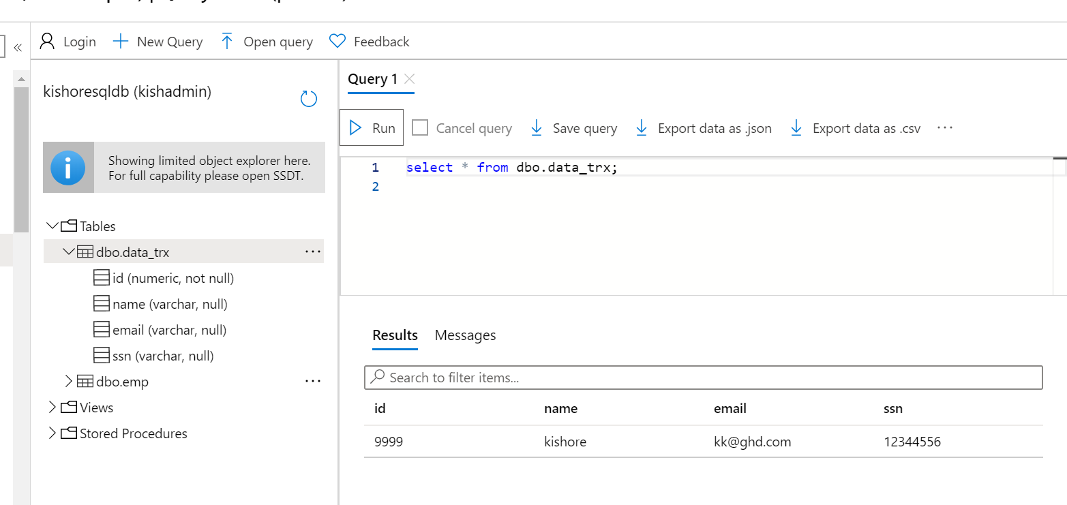This screenshot has height=505, width=1067.
Task: Expand the dbo.emp table
Action: 68,382
